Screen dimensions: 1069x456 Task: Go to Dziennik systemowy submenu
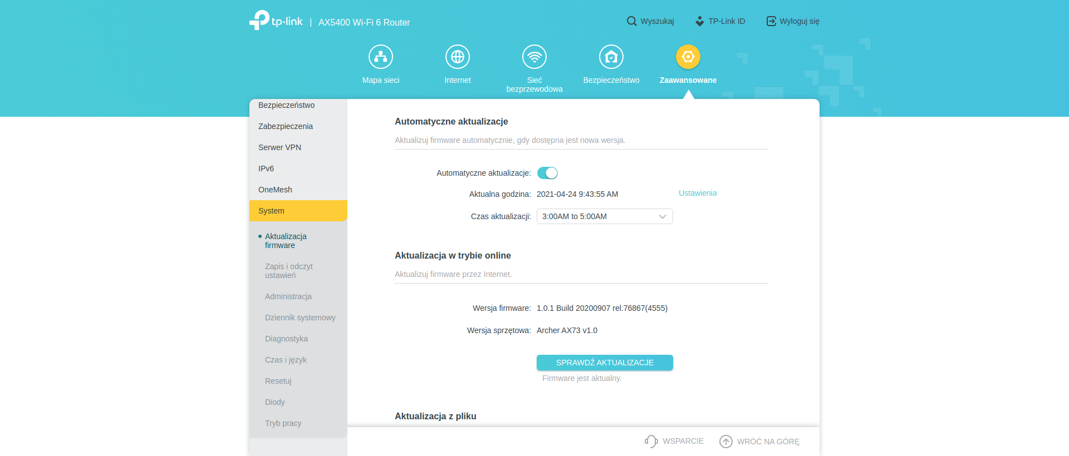click(300, 318)
